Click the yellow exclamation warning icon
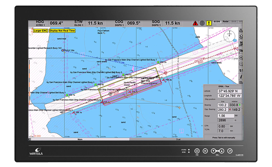This screenshot has height=167, width=272. [209, 22]
